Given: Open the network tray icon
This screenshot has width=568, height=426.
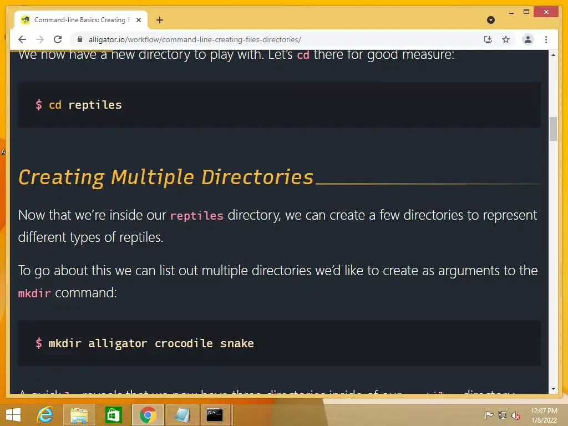Looking at the screenshot, I should pyautogui.click(x=503, y=415).
